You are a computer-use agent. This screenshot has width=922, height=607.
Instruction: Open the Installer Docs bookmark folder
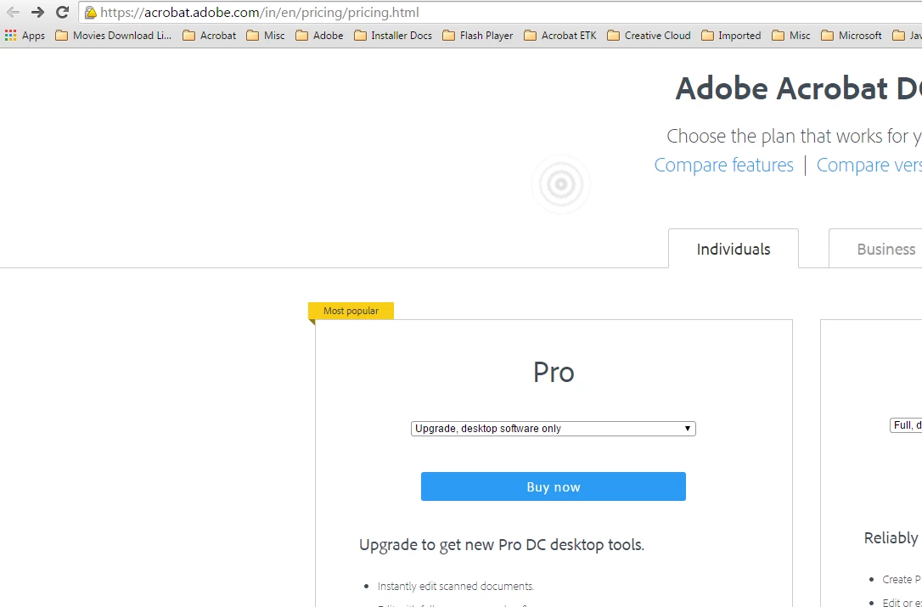pyautogui.click(x=393, y=36)
